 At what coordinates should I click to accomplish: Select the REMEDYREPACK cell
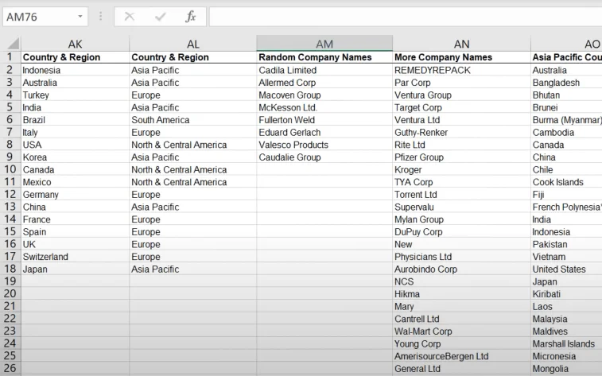click(461, 70)
